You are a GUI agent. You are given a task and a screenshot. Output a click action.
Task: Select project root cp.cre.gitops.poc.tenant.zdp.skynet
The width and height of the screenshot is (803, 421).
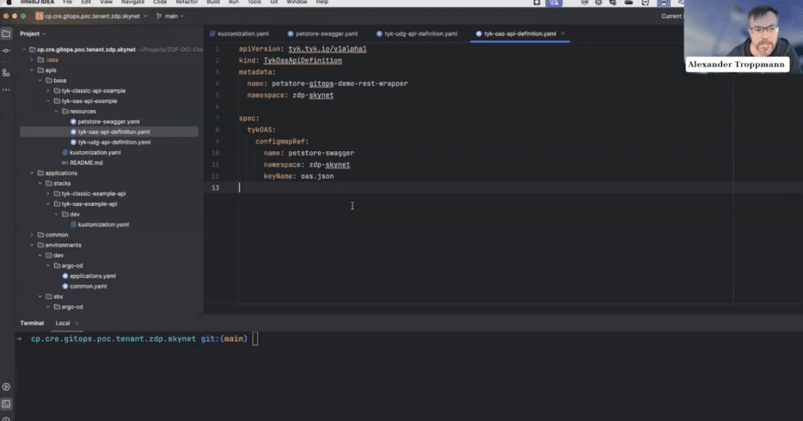pyautogui.click(x=86, y=50)
